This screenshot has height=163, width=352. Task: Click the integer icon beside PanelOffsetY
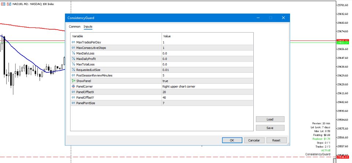click(x=73, y=97)
